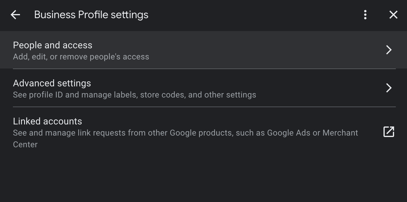Click the words "Merchant" in Linked accounts description
Screen dimensions: 407x202
point(340,133)
